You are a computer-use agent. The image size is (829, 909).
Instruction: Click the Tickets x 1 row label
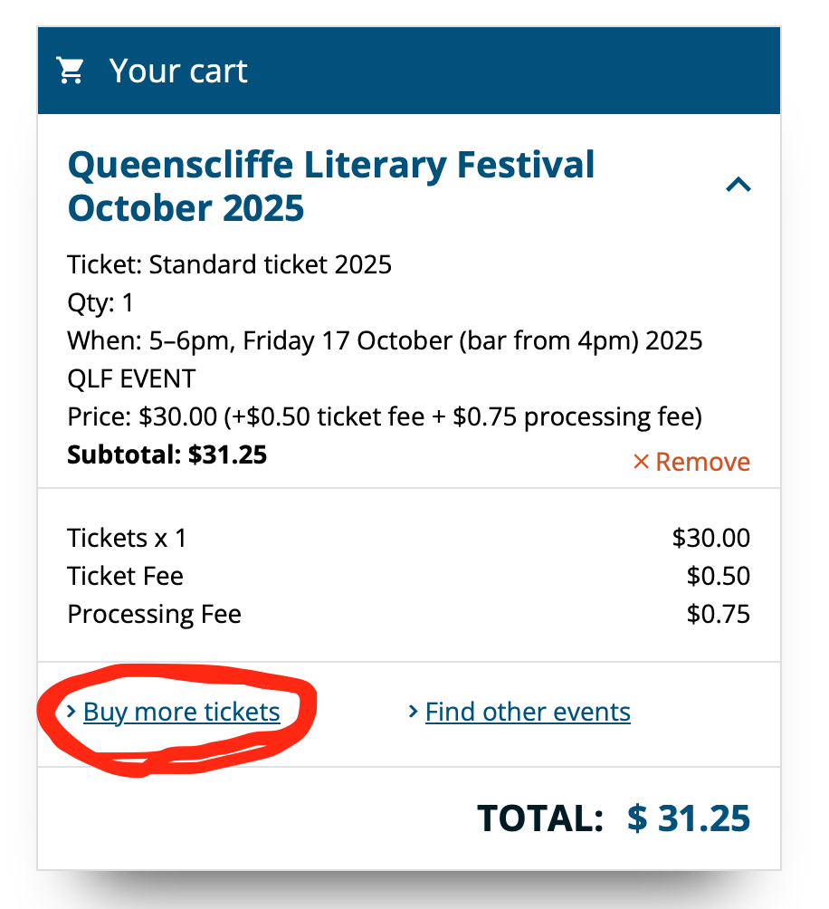point(127,538)
